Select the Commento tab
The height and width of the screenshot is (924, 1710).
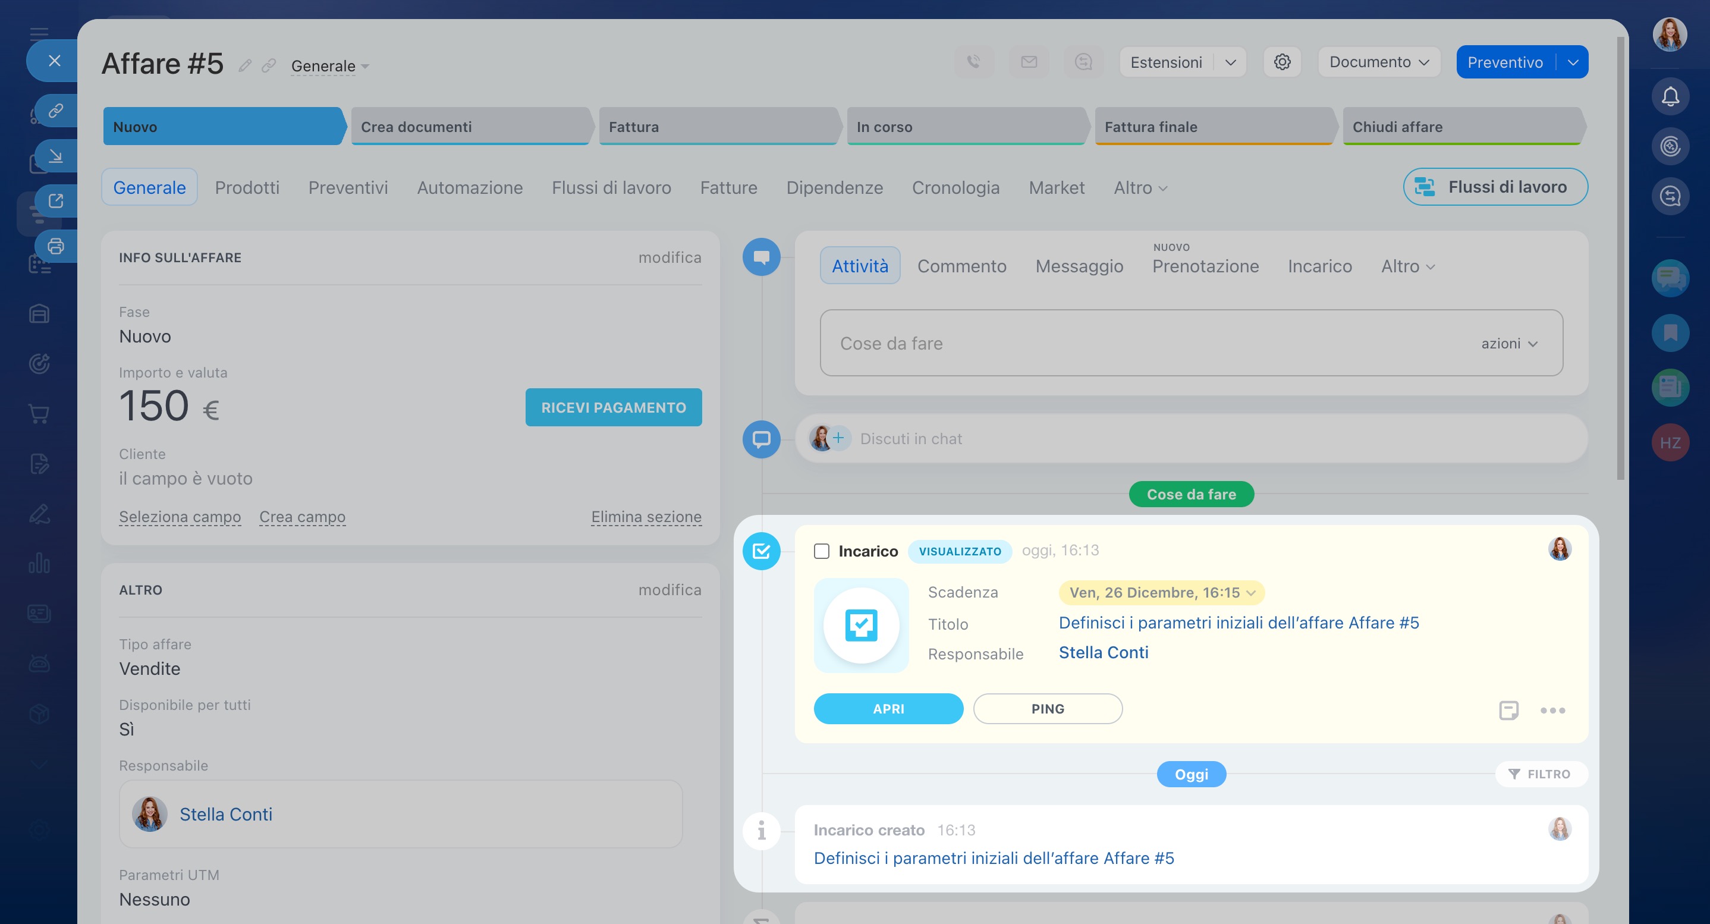click(961, 266)
